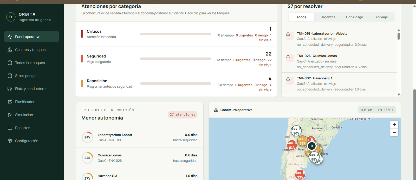Click the Gas A 78% map marker
Image resolution: width=416 pixels, height=180 pixels.
tap(302, 141)
